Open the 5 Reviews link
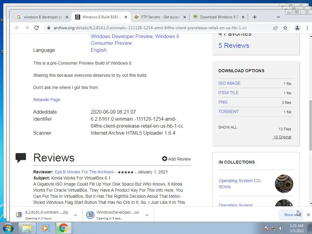 coord(234,45)
